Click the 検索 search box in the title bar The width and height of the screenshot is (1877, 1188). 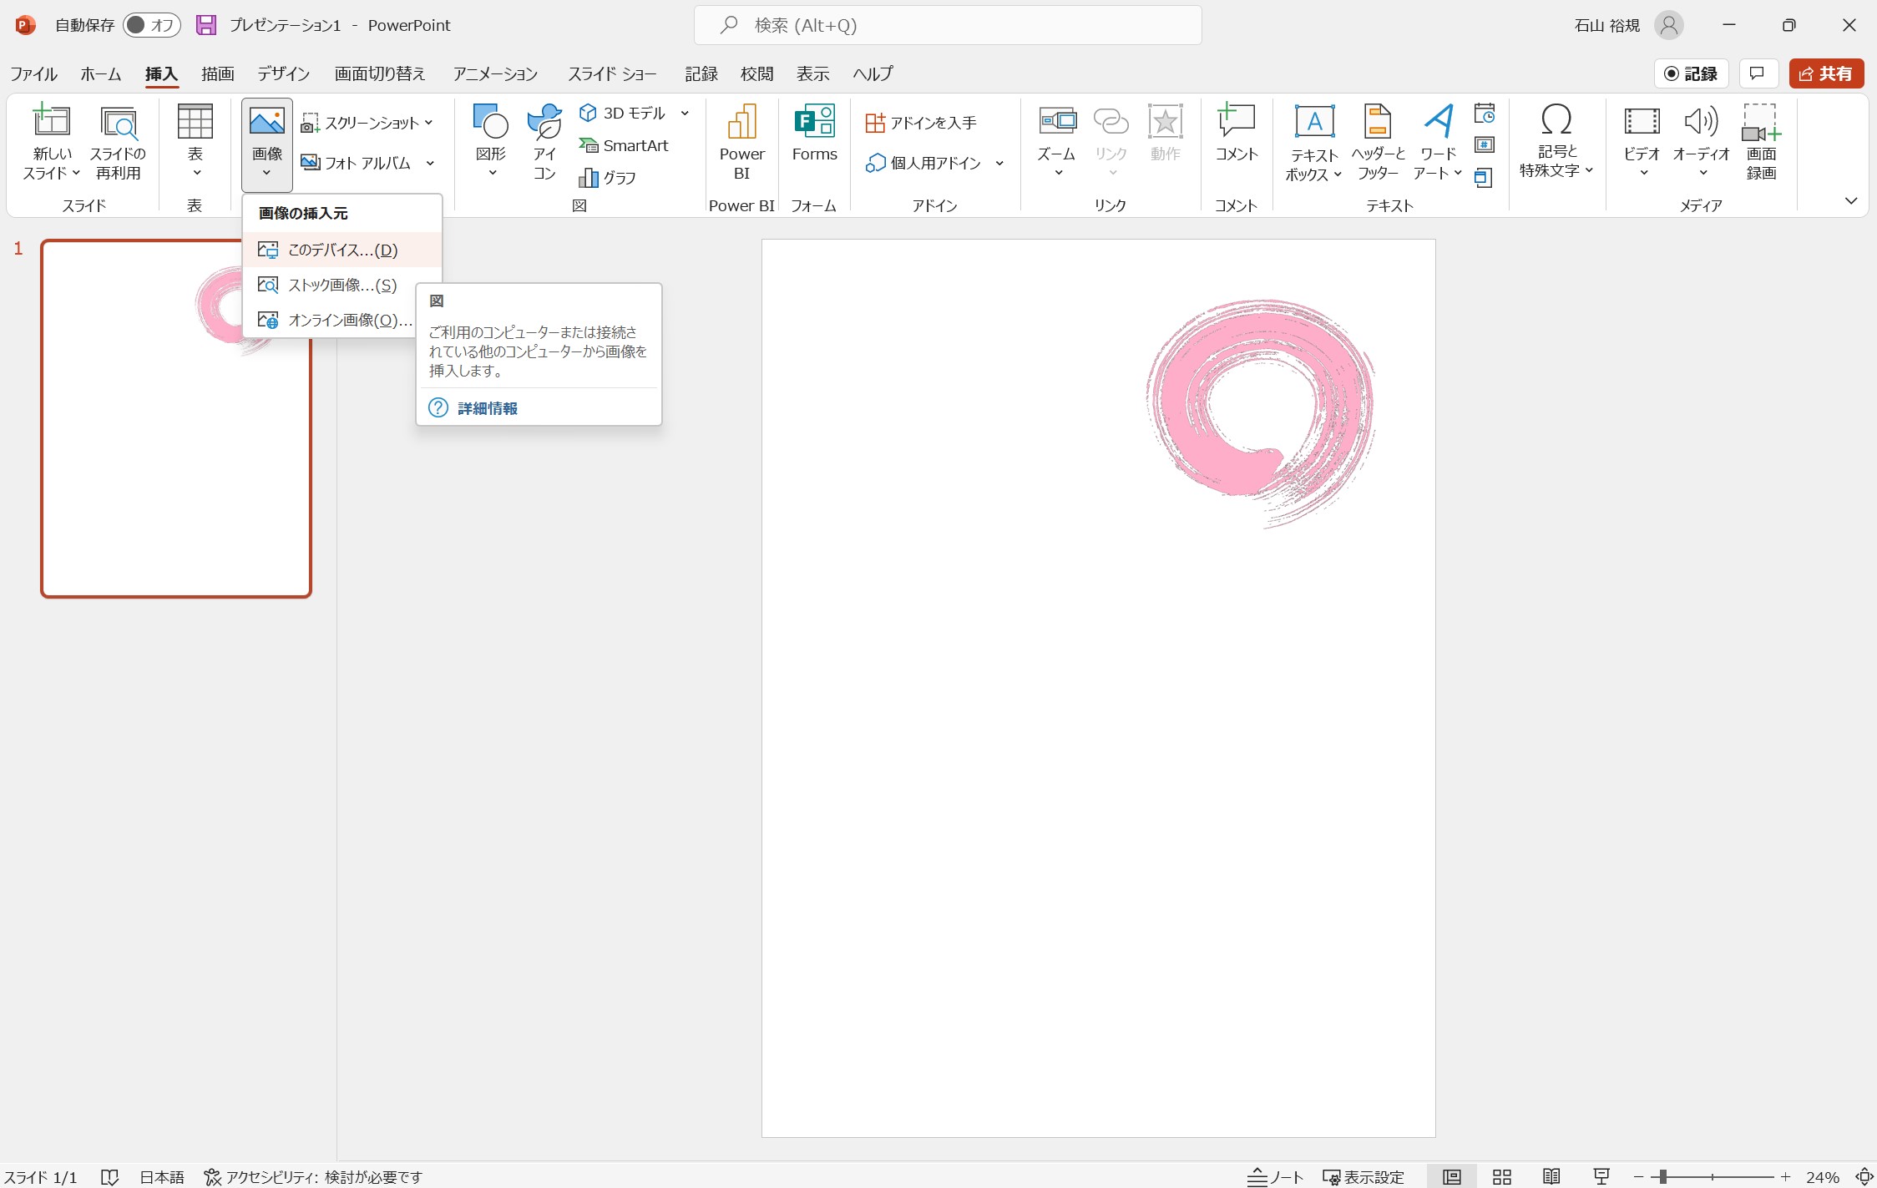pos(947,25)
